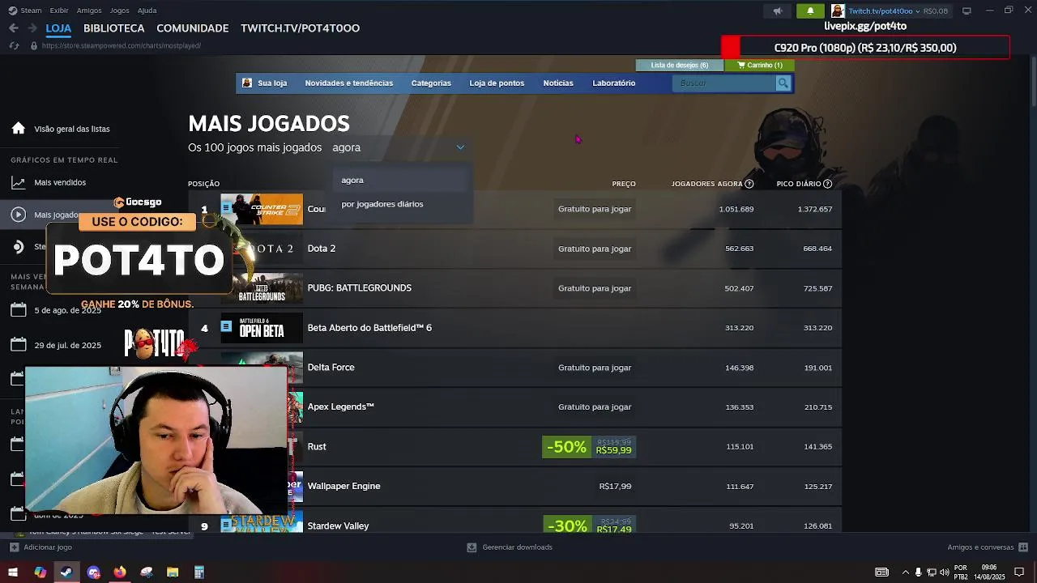Reload the page with the refresh icon
This screenshot has width=1037, height=583.
14,45
